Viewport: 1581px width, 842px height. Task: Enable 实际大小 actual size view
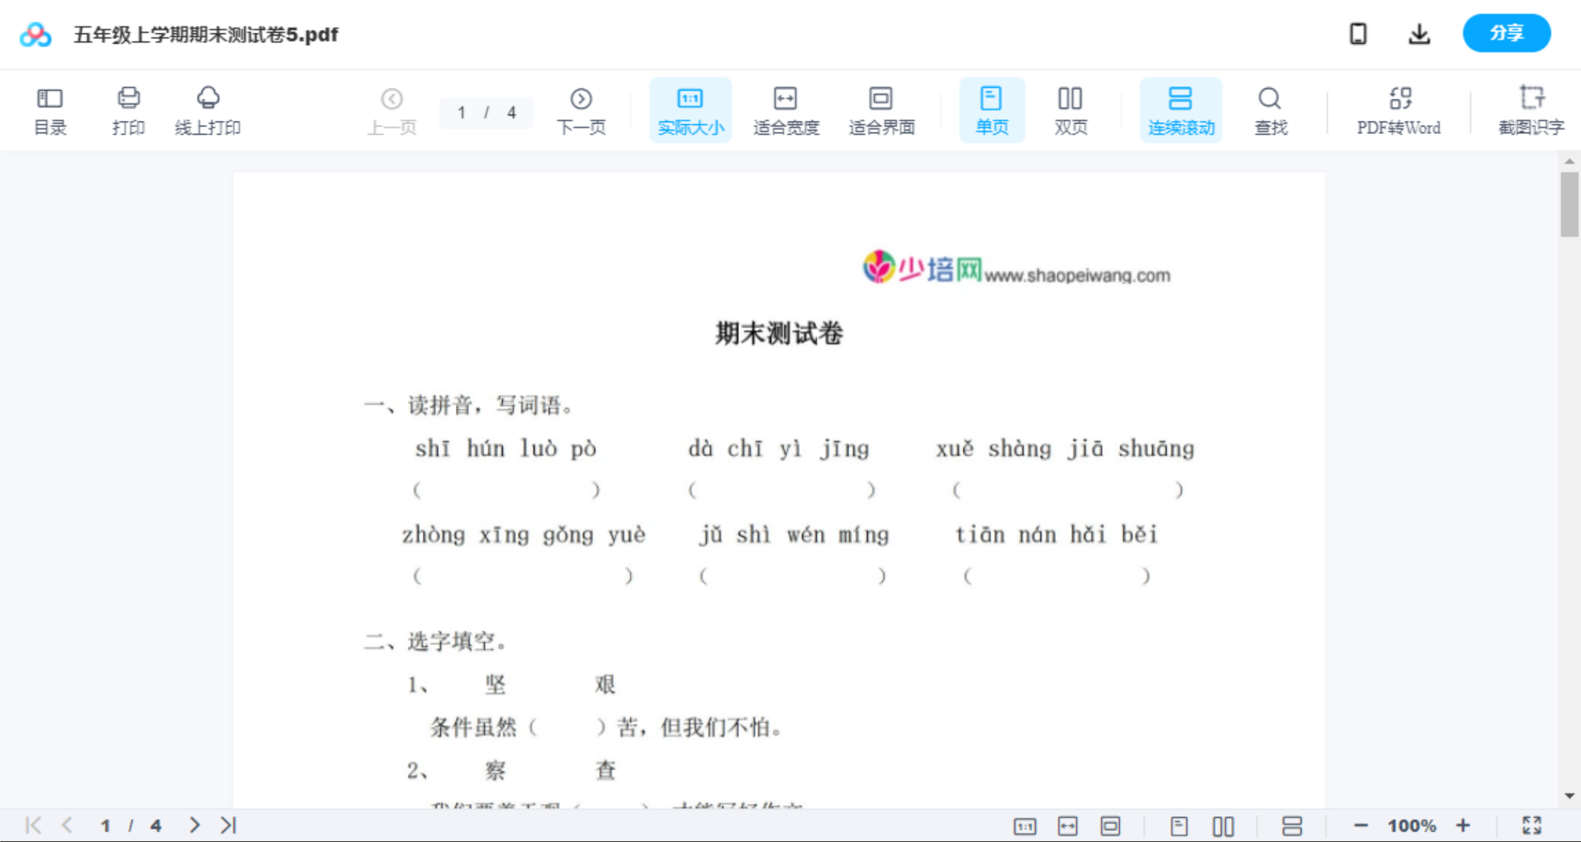[x=690, y=109]
